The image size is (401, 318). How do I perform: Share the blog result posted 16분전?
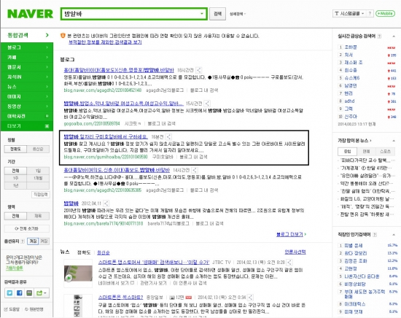(168, 137)
